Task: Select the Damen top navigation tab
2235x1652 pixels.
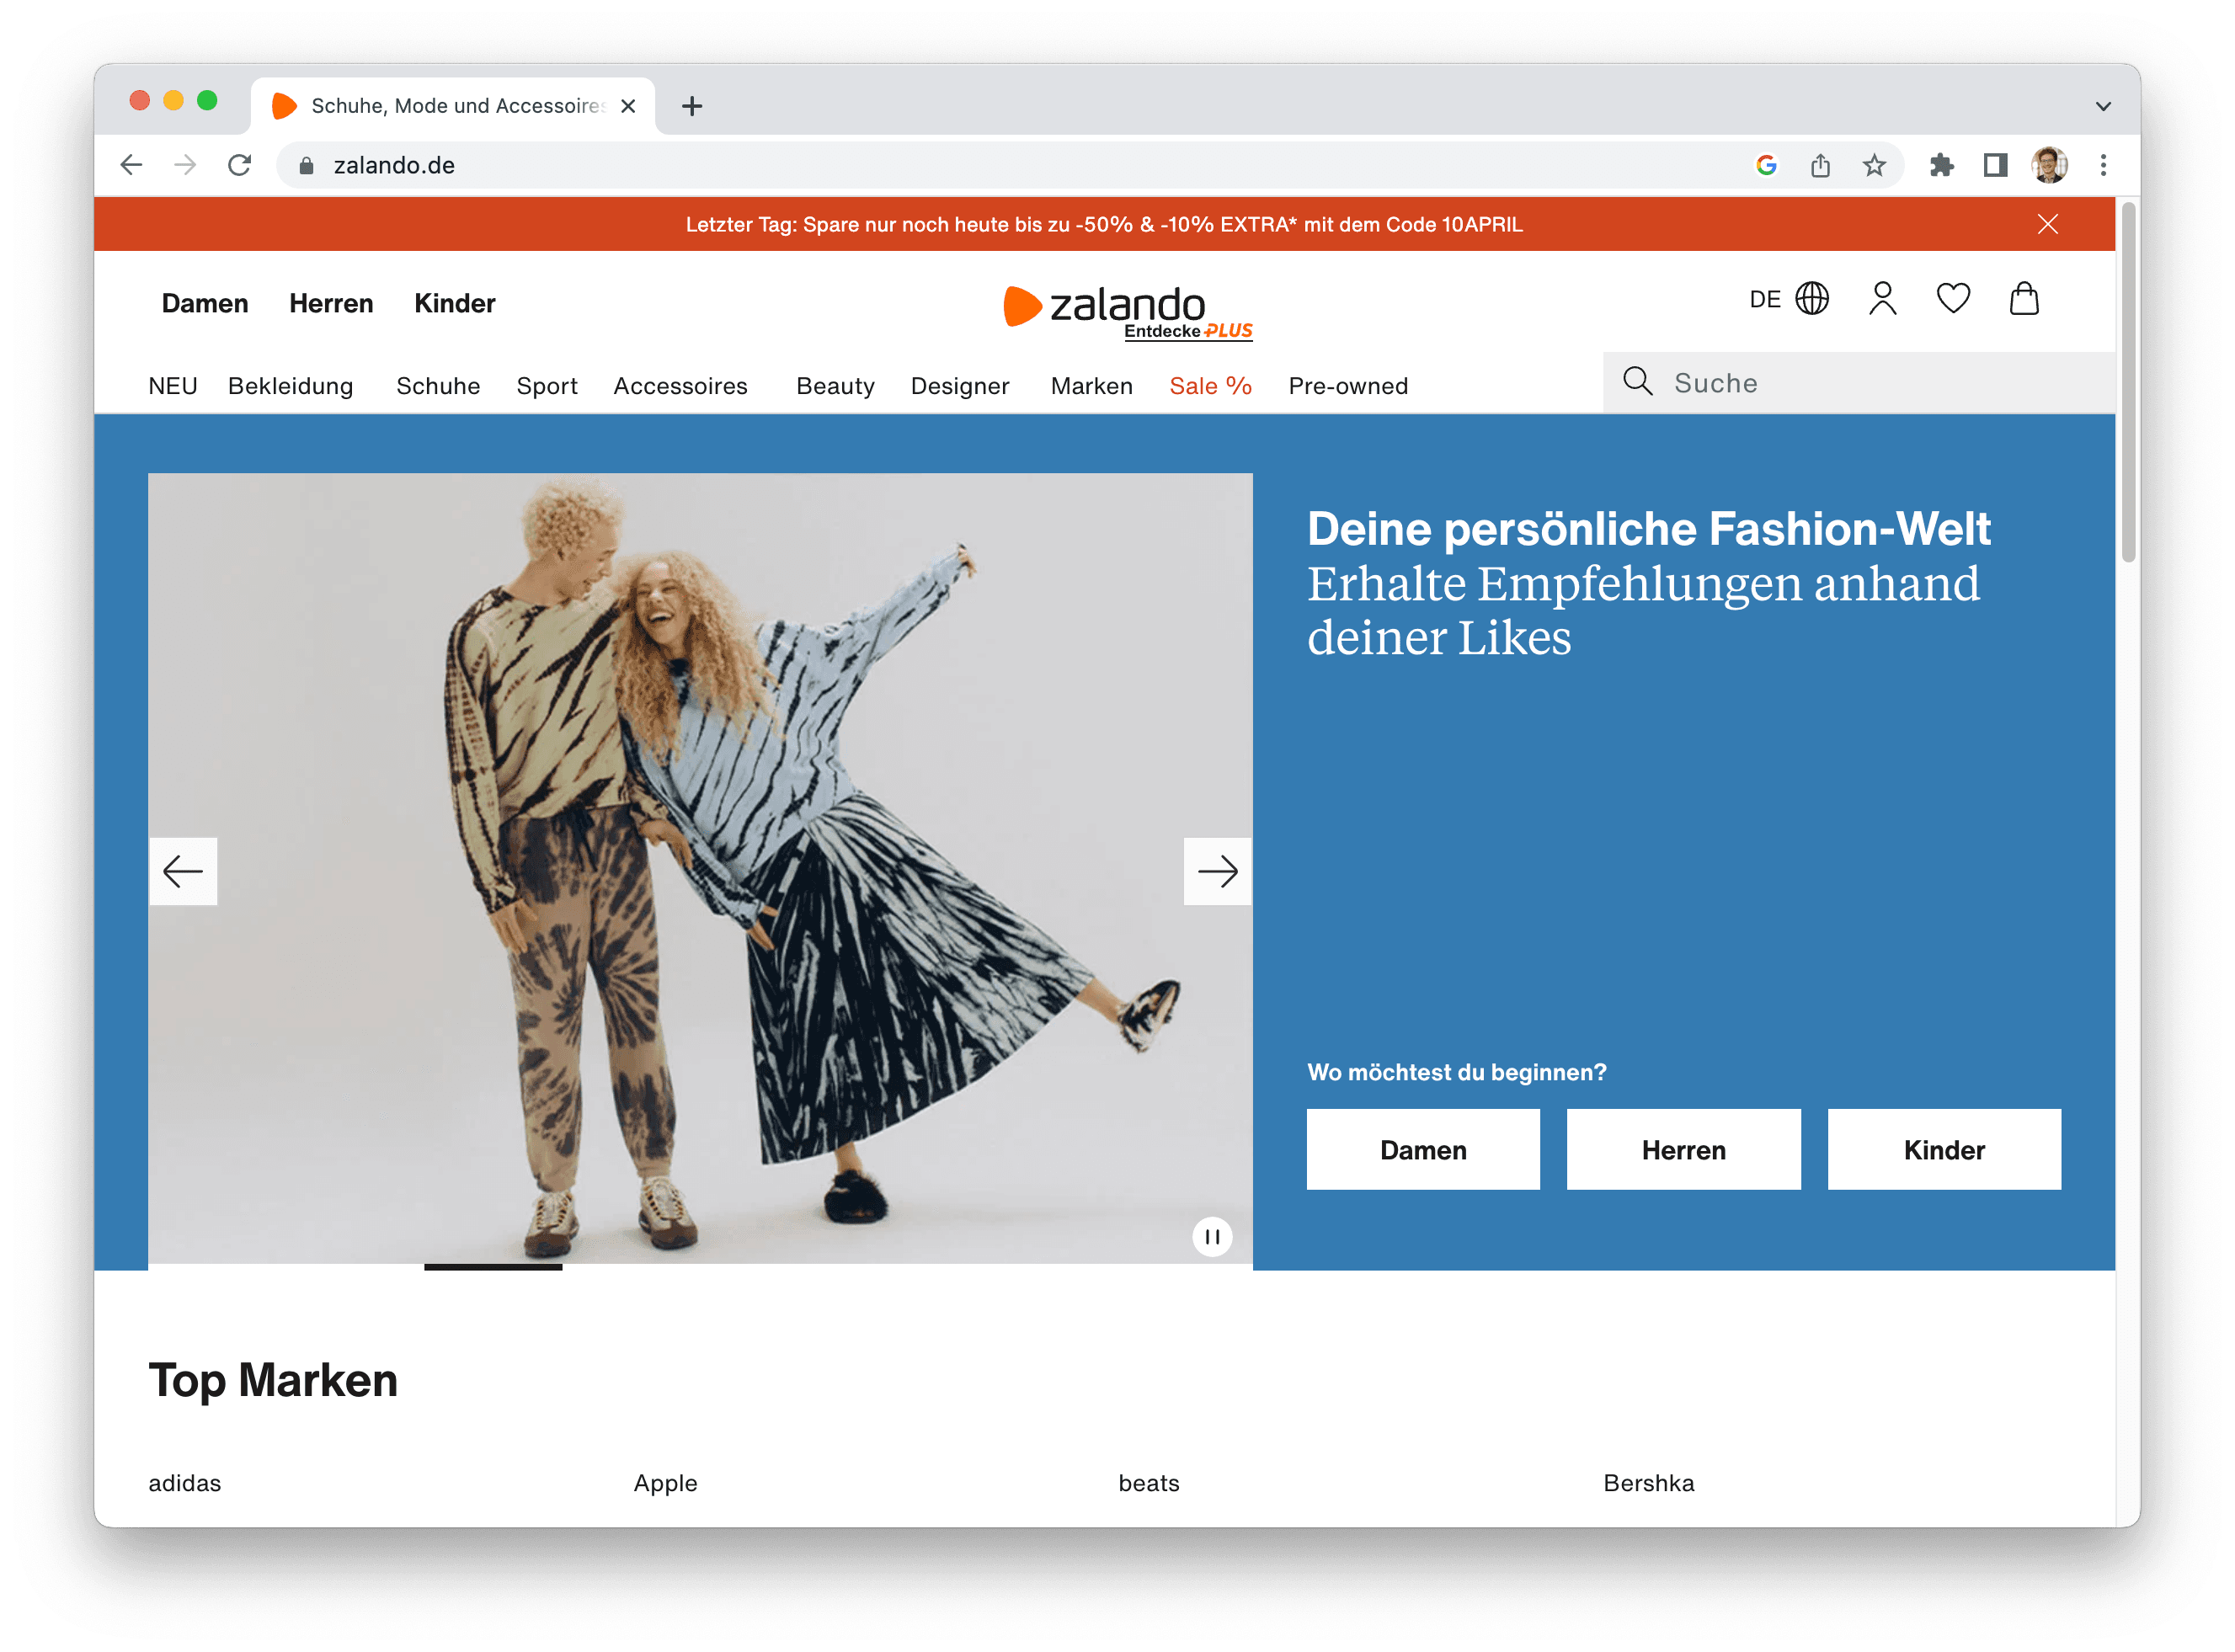Action: (204, 303)
